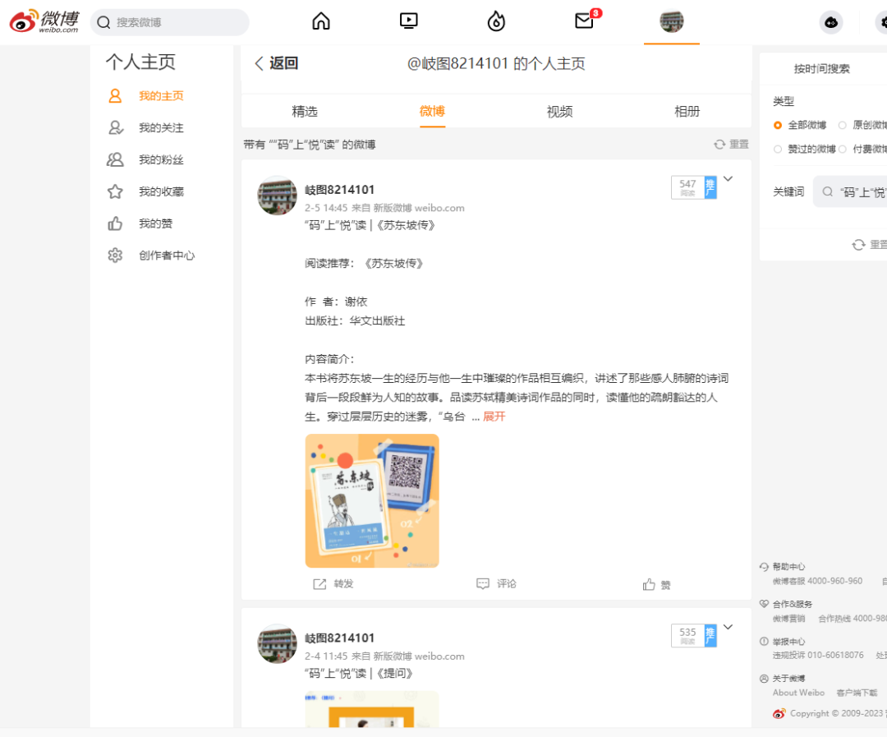Screen dimensions: 887x737
Task: Click the game controller icon
Action: tap(831, 22)
